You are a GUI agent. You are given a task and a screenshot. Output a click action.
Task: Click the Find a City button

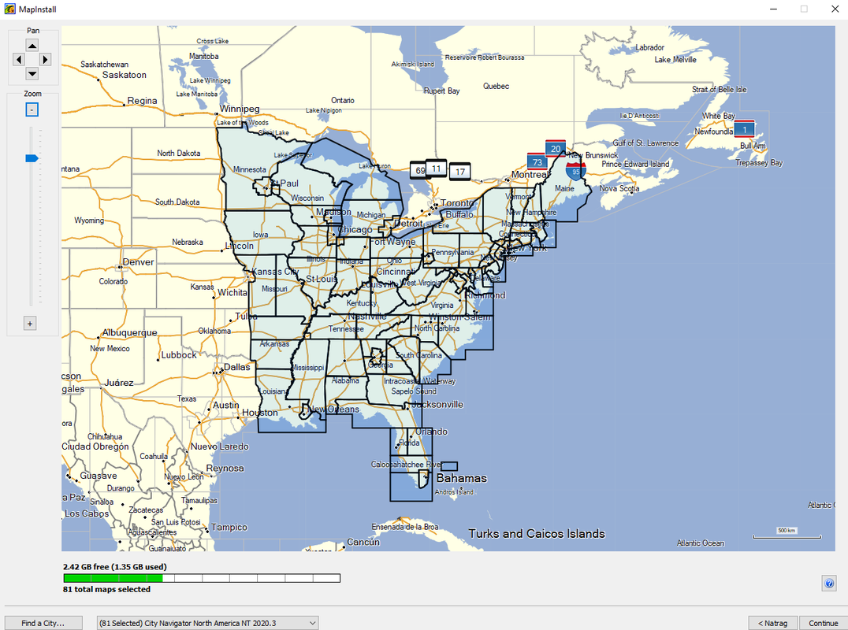tap(43, 623)
